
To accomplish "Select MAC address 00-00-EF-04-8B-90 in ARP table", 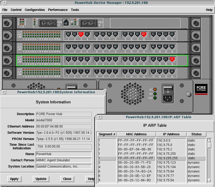I will coord(135,149).
